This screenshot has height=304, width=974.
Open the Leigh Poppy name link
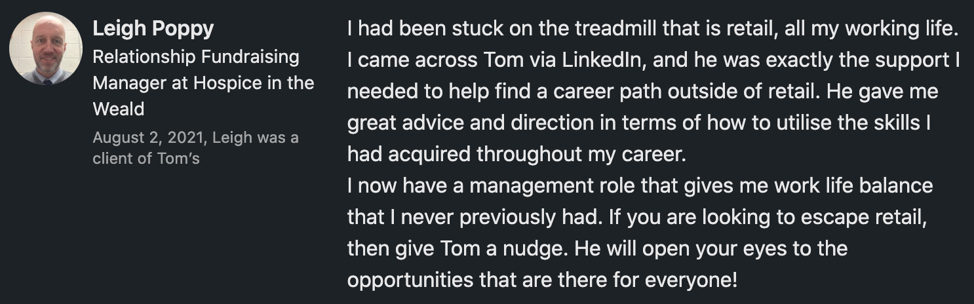(x=153, y=29)
